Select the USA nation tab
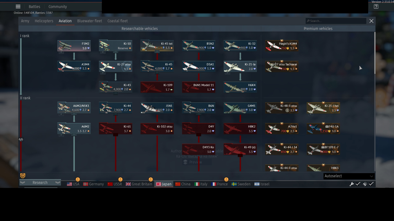The width and height of the screenshot is (394, 221). tap(73, 184)
